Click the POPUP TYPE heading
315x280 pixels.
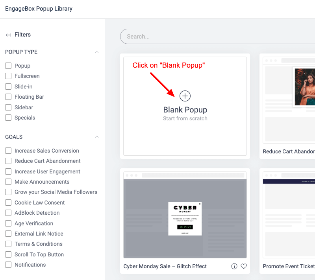pyautogui.click(x=21, y=52)
